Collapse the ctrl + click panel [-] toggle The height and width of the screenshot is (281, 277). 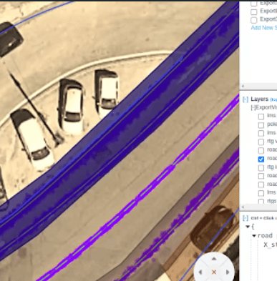pos(246,218)
